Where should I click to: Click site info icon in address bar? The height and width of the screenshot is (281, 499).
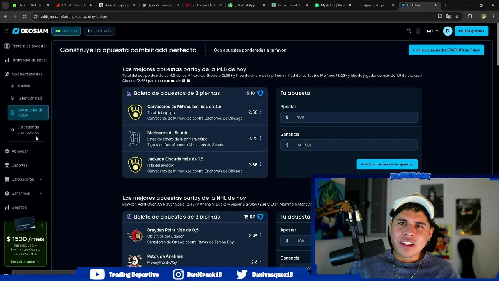35,16
